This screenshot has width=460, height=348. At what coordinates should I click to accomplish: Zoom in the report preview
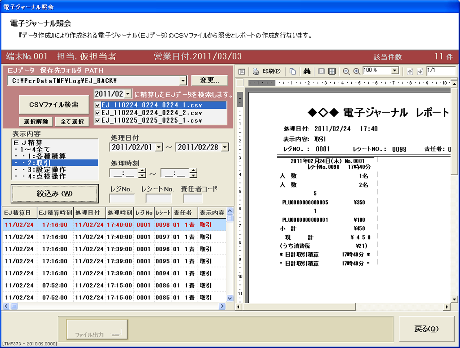click(x=357, y=71)
